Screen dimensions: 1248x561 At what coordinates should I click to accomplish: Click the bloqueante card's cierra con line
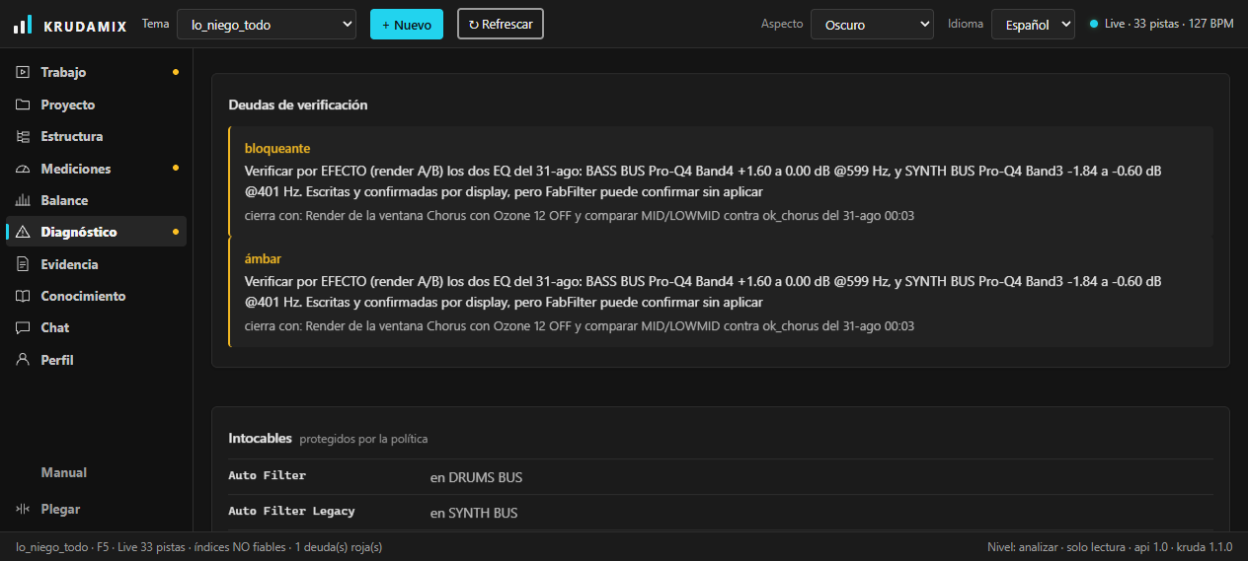[580, 215]
